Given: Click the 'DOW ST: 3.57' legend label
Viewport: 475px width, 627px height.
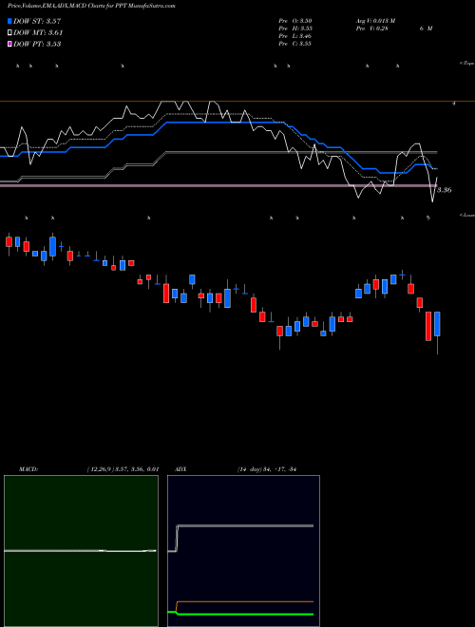Looking at the screenshot, I should (x=37, y=21).
